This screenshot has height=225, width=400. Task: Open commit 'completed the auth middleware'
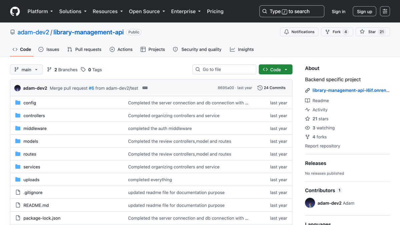point(160,128)
